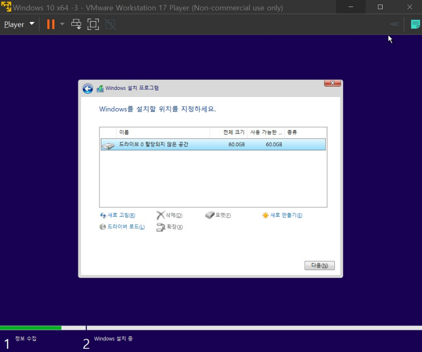Click the 전체 크기 column header
The width and height of the screenshot is (422, 352).
(228, 132)
